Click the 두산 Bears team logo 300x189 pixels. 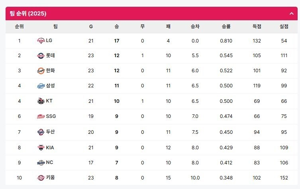click(41, 132)
